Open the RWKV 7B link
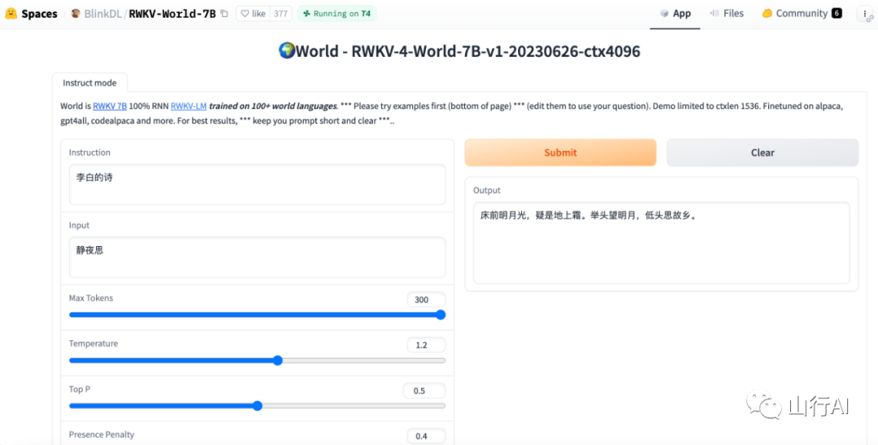 click(110, 106)
